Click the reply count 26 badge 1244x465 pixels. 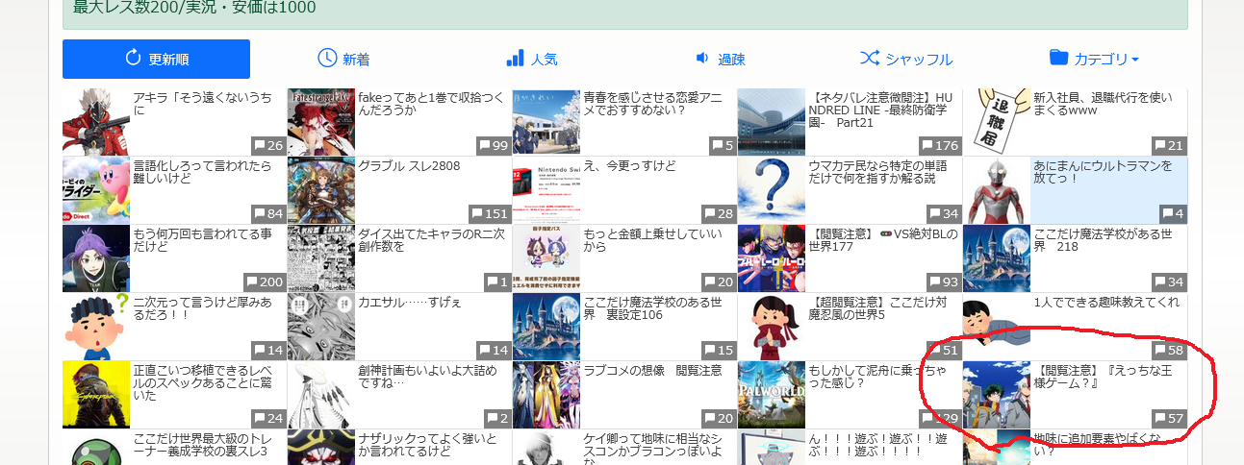point(268,145)
